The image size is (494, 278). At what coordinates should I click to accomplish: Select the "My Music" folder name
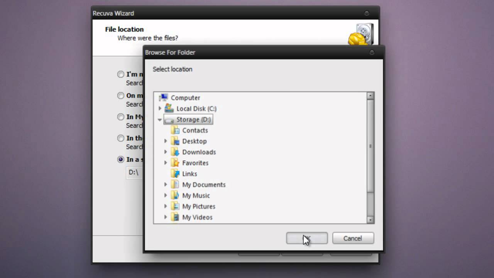click(196, 195)
